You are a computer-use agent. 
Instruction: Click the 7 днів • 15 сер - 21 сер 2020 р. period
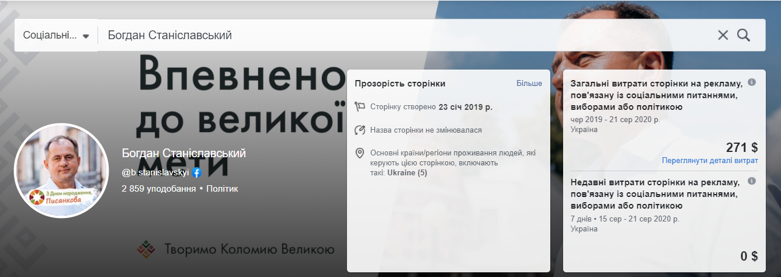pyautogui.click(x=624, y=219)
